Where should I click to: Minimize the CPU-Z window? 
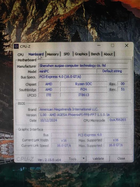click(99, 45)
